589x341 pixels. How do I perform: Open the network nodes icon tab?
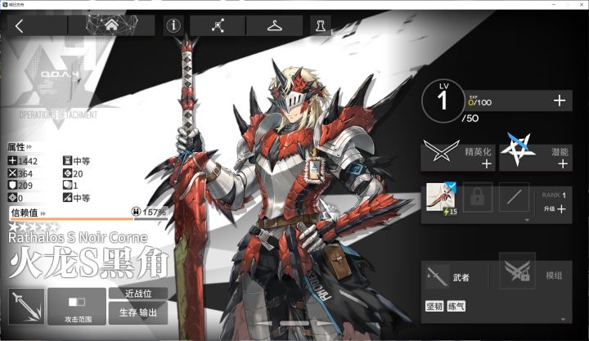[218, 25]
